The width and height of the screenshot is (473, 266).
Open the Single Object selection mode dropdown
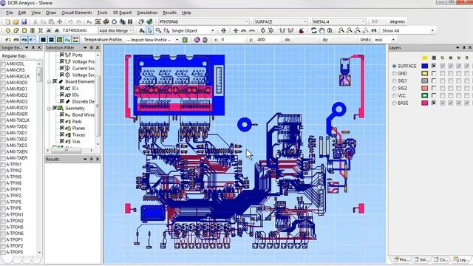212,31
